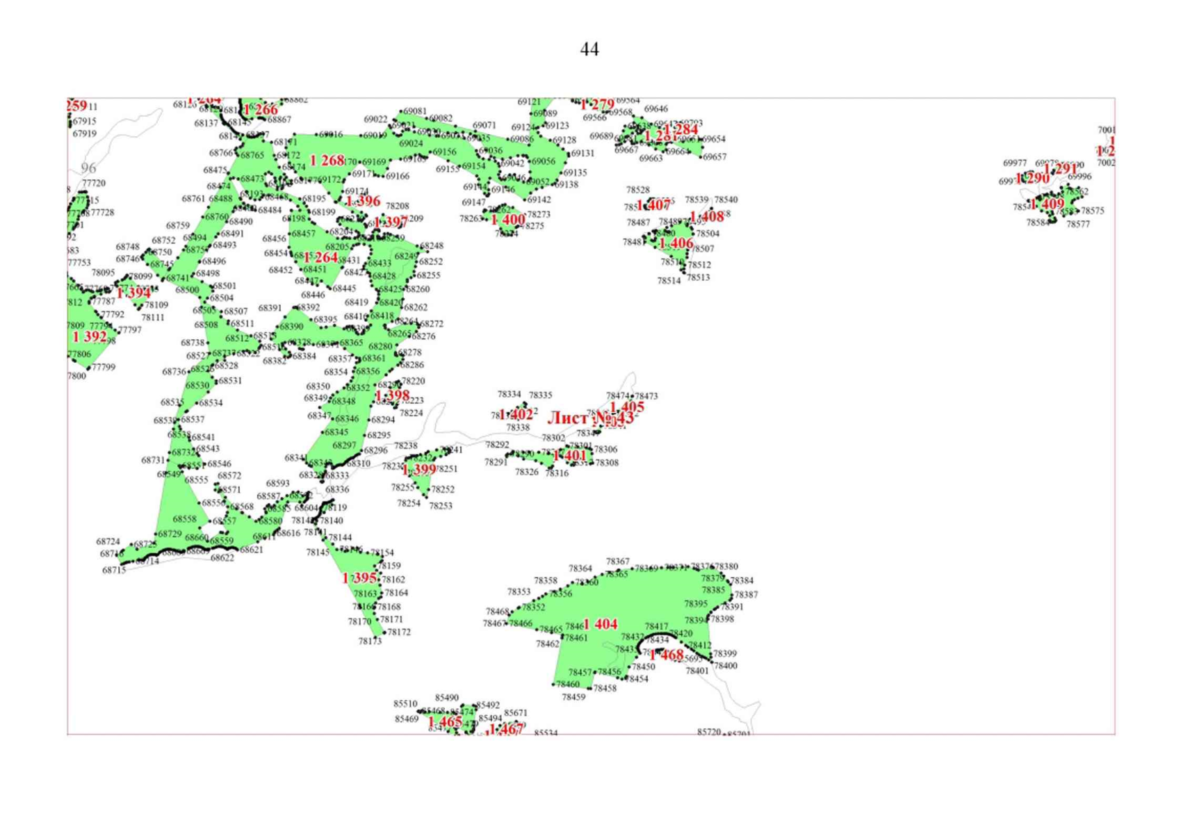This screenshot has width=1181, height=834.
Task: Select the parcel label 1 468
Action: click(x=666, y=655)
